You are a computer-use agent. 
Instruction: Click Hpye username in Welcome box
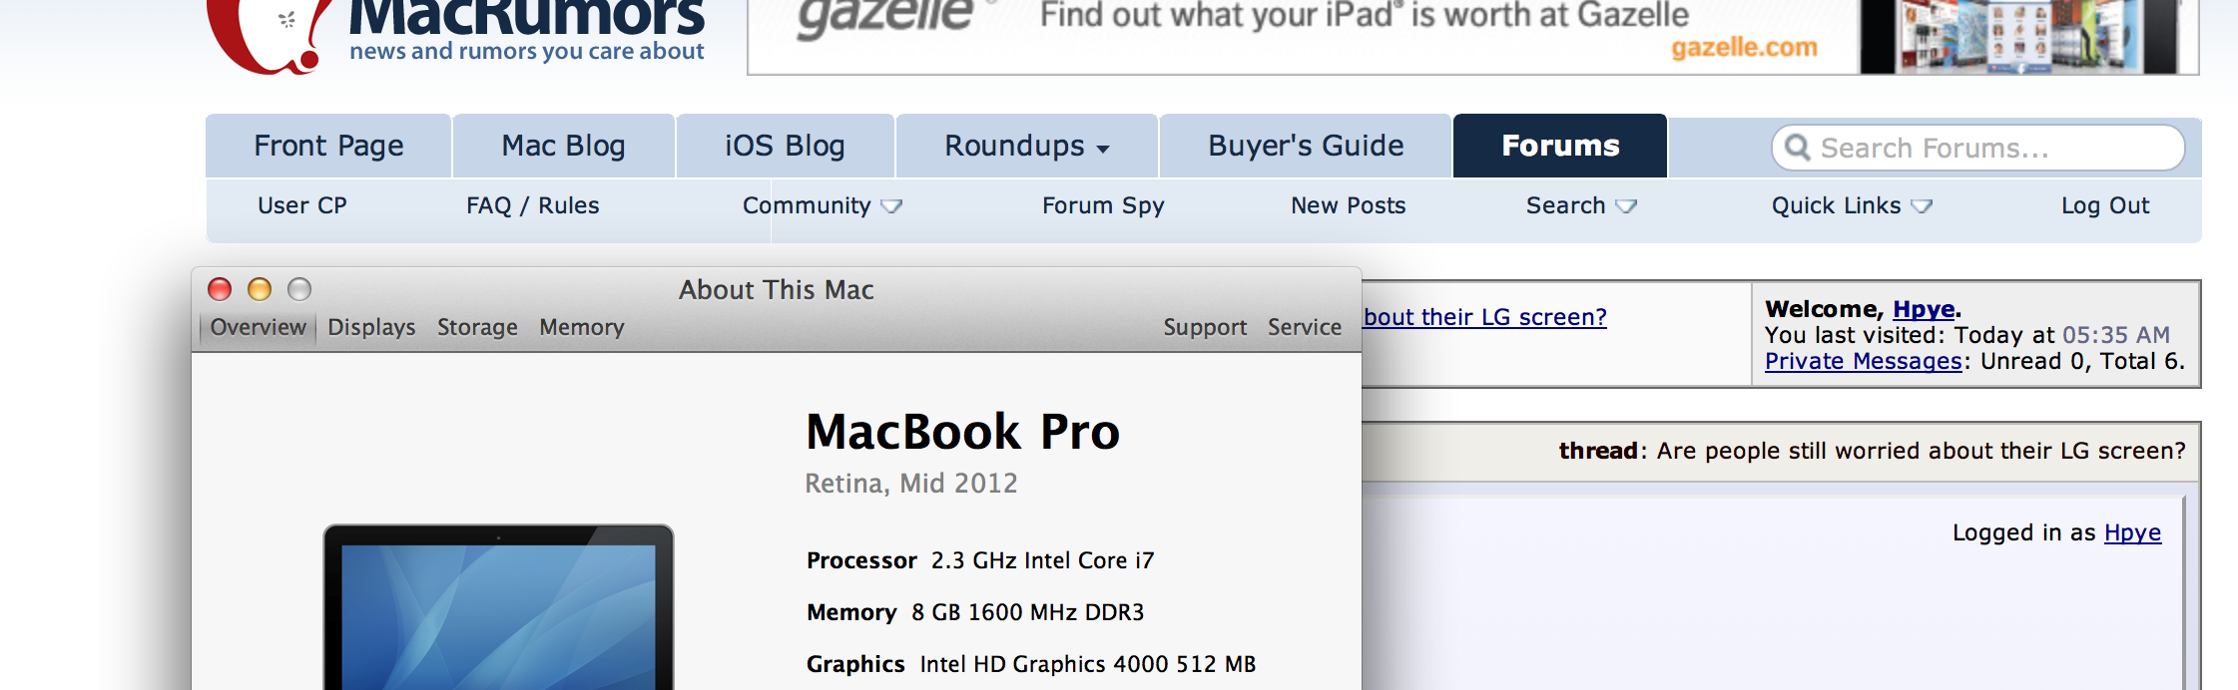click(x=1924, y=309)
